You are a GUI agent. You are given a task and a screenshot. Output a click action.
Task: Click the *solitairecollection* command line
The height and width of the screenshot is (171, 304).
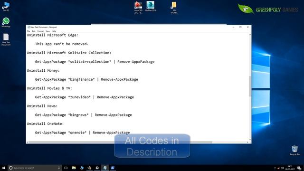click(95, 62)
